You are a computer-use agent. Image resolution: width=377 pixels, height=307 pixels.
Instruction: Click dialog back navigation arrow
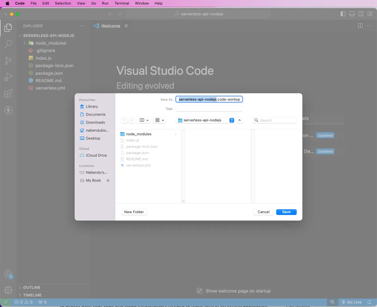124,120
